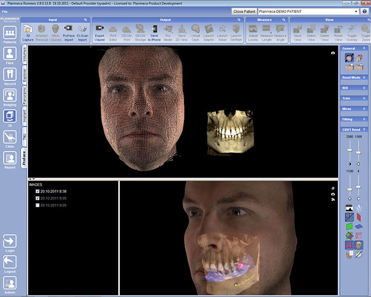Click the add face icon in General panel
This screenshot has height=297, width=371.
click(350, 67)
